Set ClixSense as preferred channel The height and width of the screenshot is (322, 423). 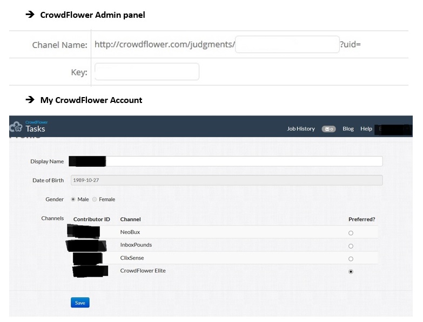point(351,259)
